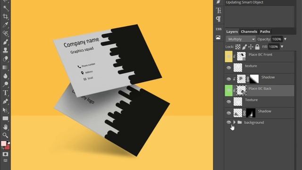Hide the background folder

coord(228,122)
